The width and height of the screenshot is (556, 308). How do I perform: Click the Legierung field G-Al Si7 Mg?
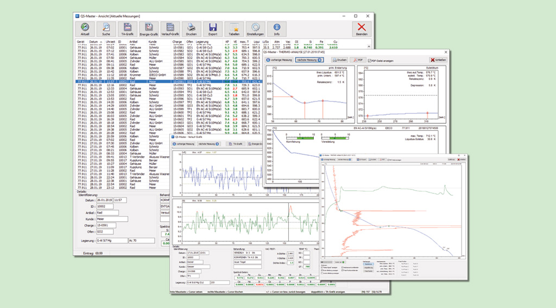pyautogui.click(x=112, y=241)
